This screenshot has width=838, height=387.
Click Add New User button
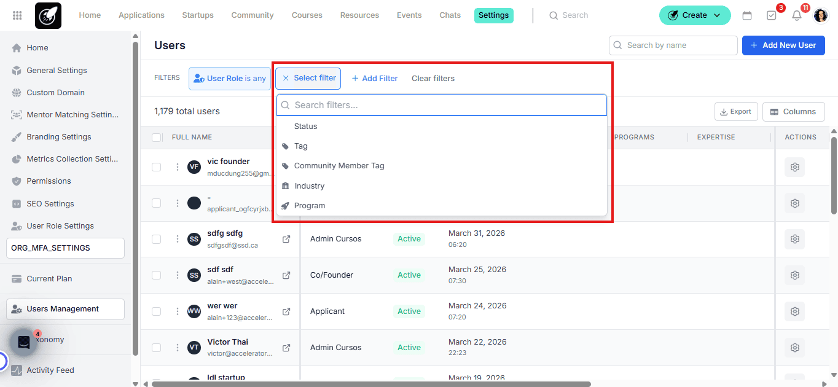point(783,45)
